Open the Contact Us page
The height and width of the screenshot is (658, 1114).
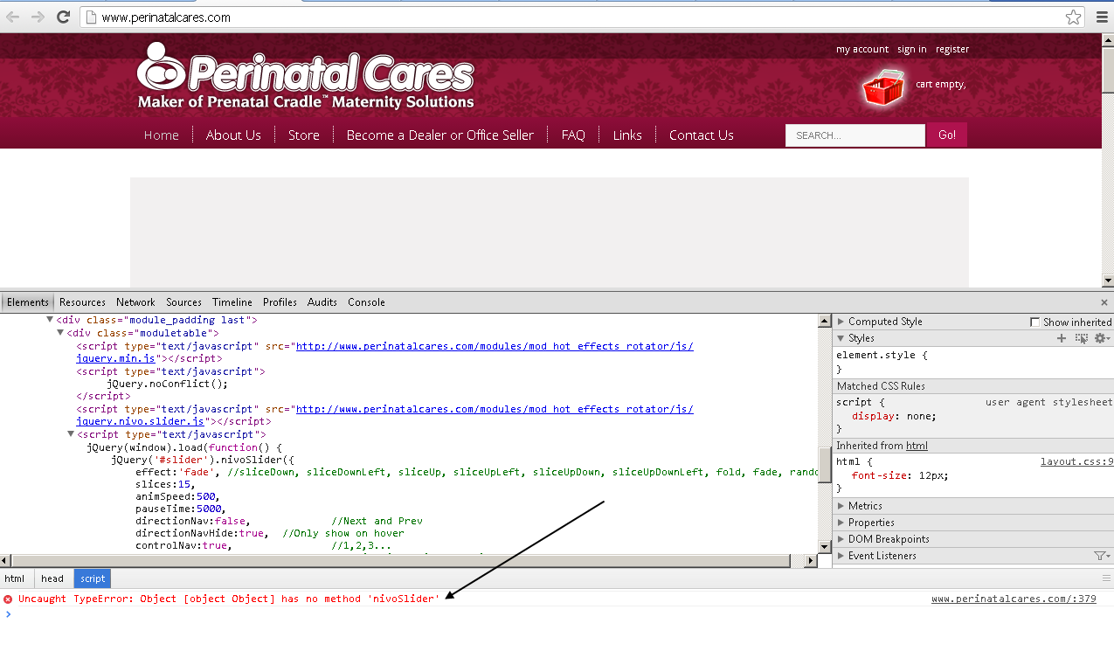(702, 135)
